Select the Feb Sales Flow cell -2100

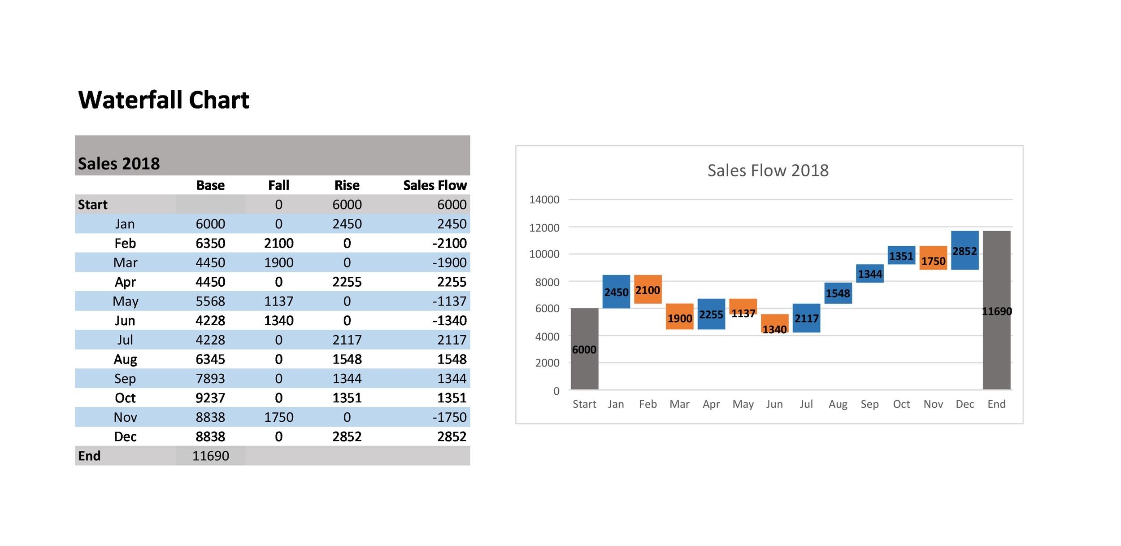tap(449, 243)
